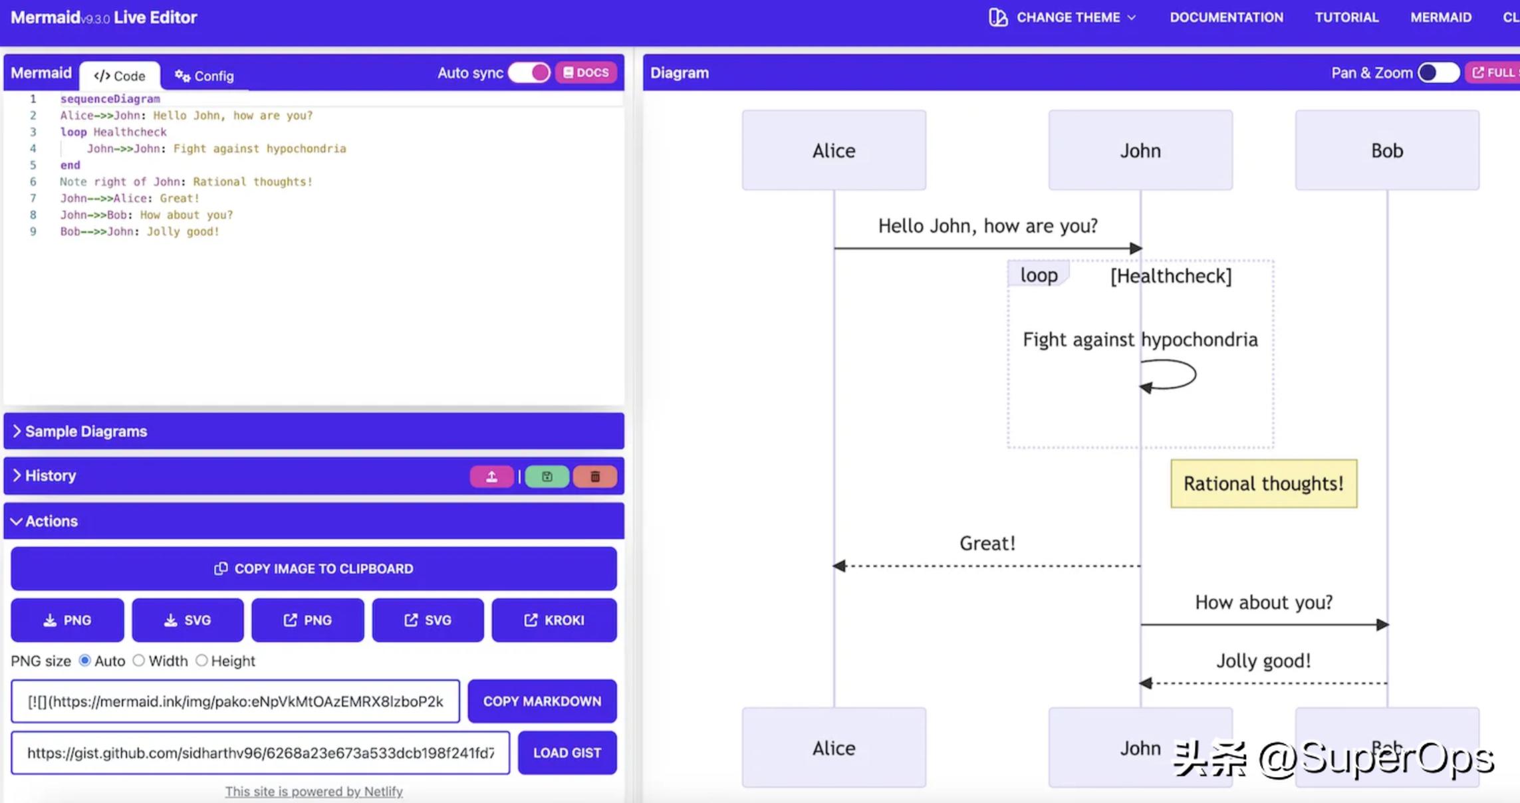
Task: Select the Width PNG size radio
Action: pyautogui.click(x=139, y=661)
